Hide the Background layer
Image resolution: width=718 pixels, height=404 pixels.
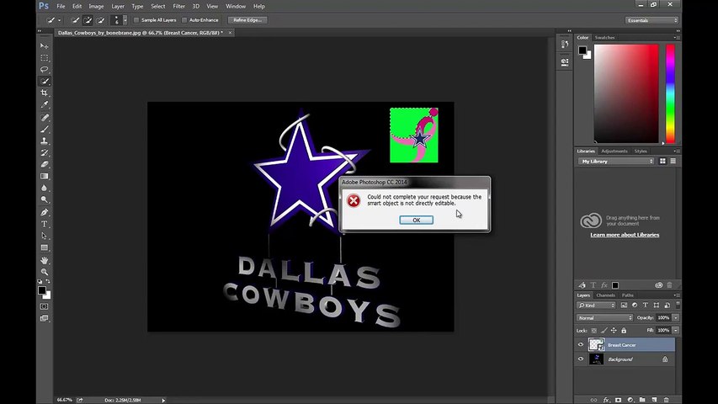(x=581, y=359)
